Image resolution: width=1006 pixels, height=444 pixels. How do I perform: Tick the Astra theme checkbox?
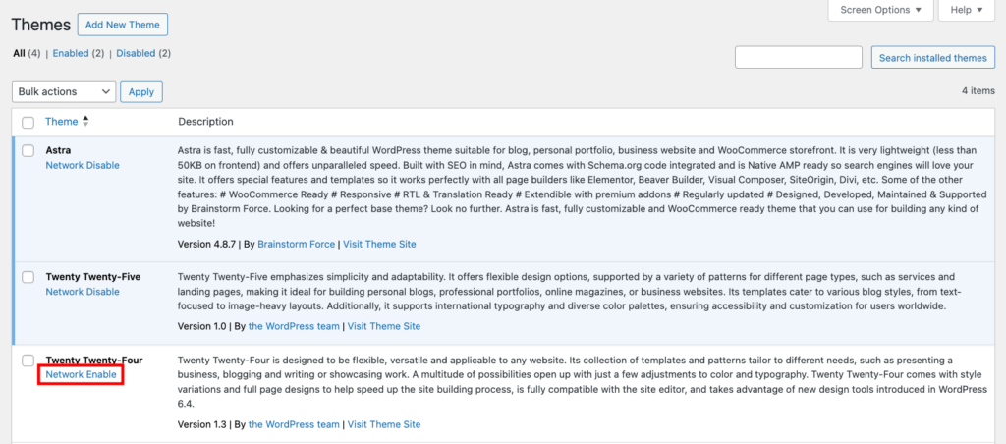[x=28, y=151]
